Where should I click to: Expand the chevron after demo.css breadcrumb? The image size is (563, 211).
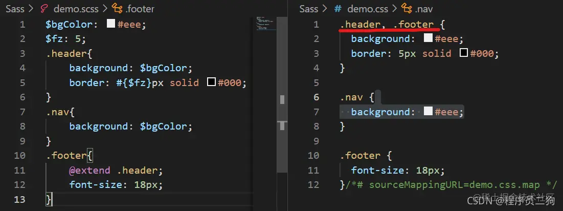point(394,9)
